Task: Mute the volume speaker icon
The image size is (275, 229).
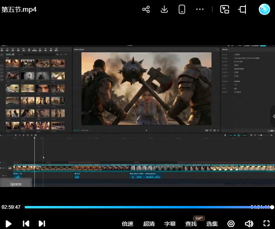Action: pyautogui.click(x=249, y=224)
